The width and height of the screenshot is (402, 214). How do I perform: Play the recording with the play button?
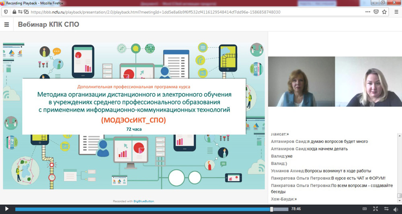pyautogui.click(x=7, y=209)
